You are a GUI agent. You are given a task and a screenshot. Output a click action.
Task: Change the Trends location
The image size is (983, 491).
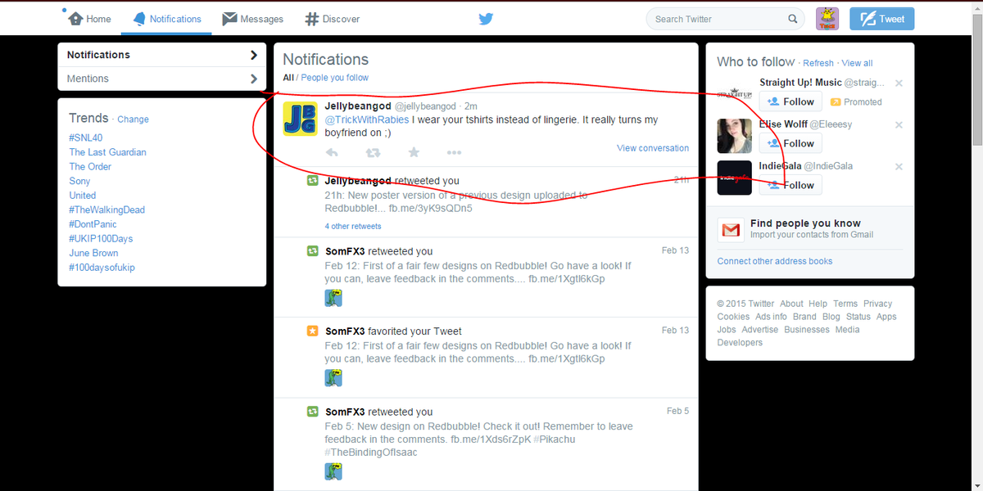(133, 119)
